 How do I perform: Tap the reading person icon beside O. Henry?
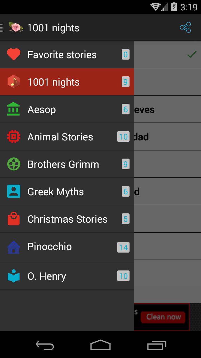(13, 276)
